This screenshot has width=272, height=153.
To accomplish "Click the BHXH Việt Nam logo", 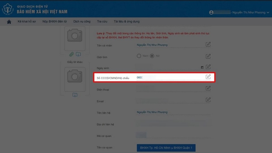I will coord(7,9).
